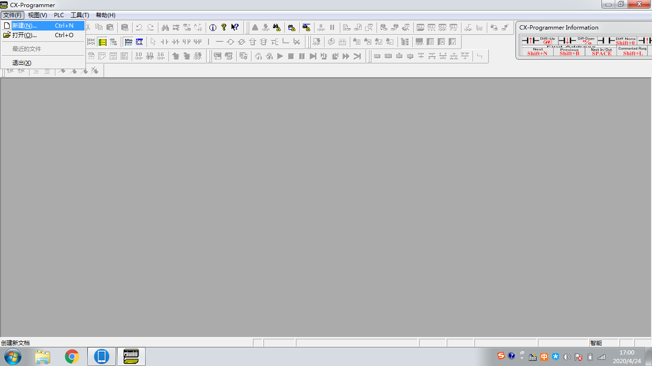The height and width of the screenshot is (366, 652).
Task: Open the blue phone app on the taskbar
Action: (102, 356)
